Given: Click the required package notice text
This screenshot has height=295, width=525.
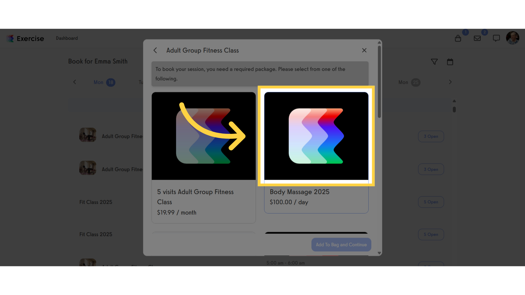Looking at the screenshot, I should [250, 74].
